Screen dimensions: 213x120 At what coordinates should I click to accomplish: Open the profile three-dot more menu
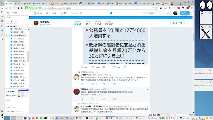click(188, 23)
